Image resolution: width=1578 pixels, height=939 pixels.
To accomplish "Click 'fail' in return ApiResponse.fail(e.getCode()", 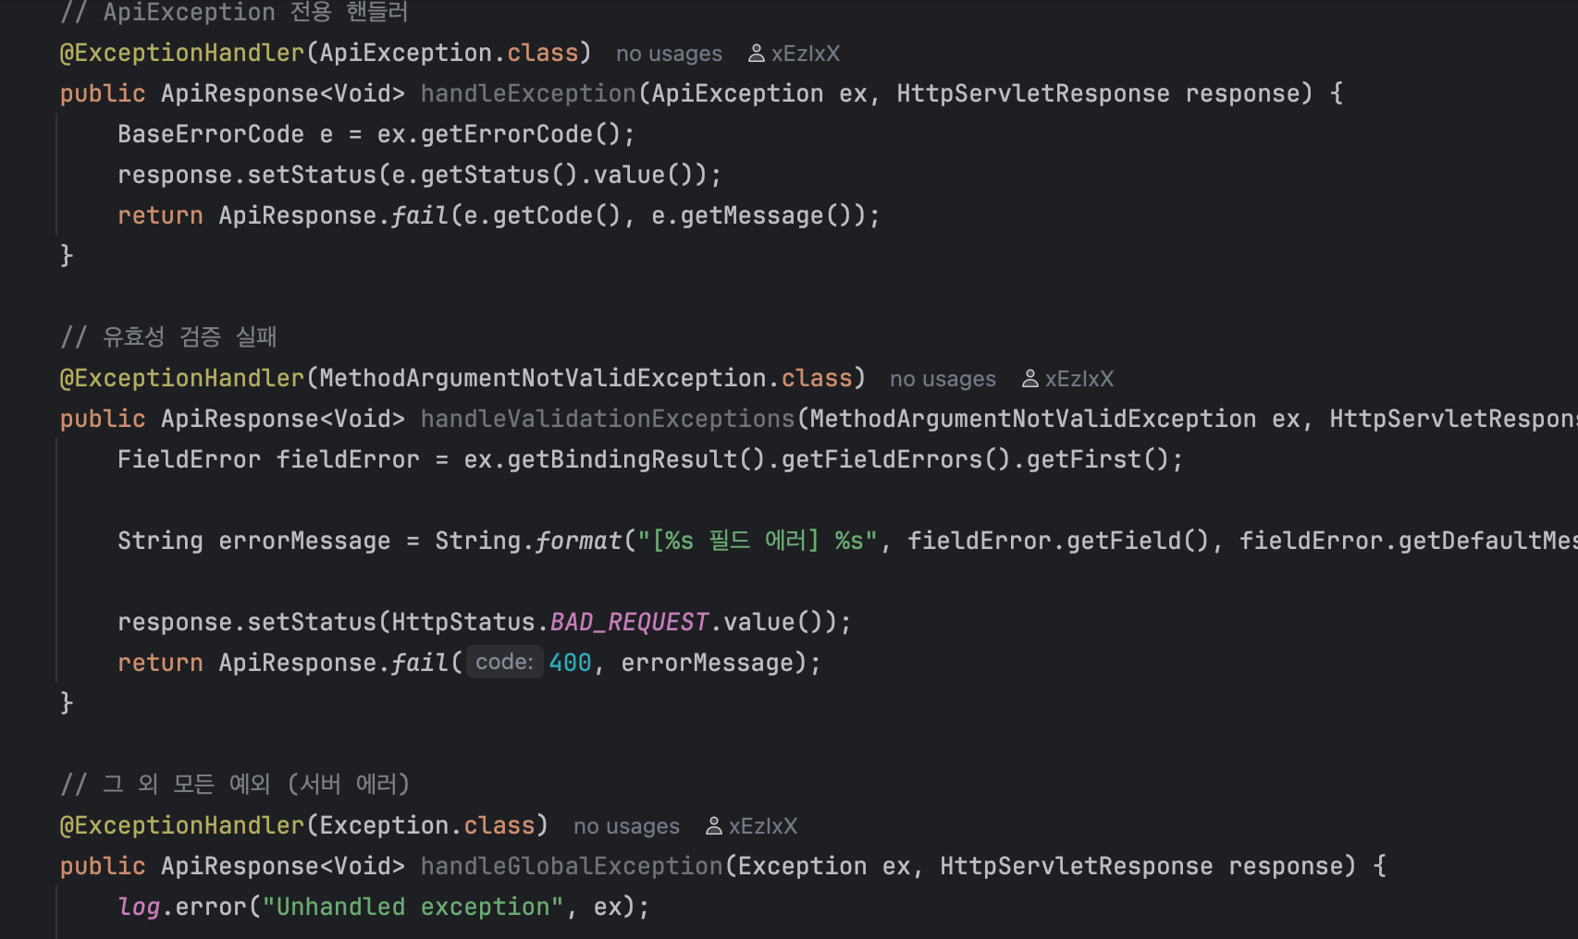I will [420, 215].
